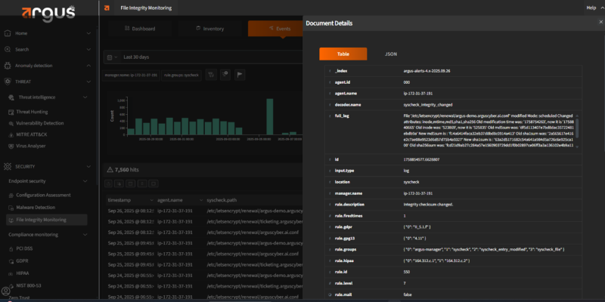Click the full_log text scrollbar
Screen dimensions: 605x302
579,128
